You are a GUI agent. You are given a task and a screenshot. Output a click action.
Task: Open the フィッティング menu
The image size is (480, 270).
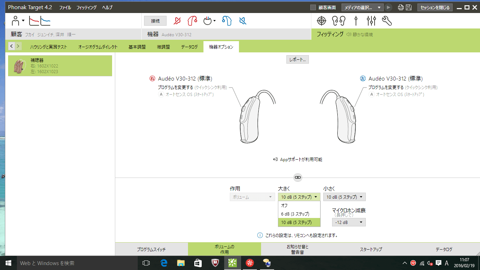(x=86, y=7)
